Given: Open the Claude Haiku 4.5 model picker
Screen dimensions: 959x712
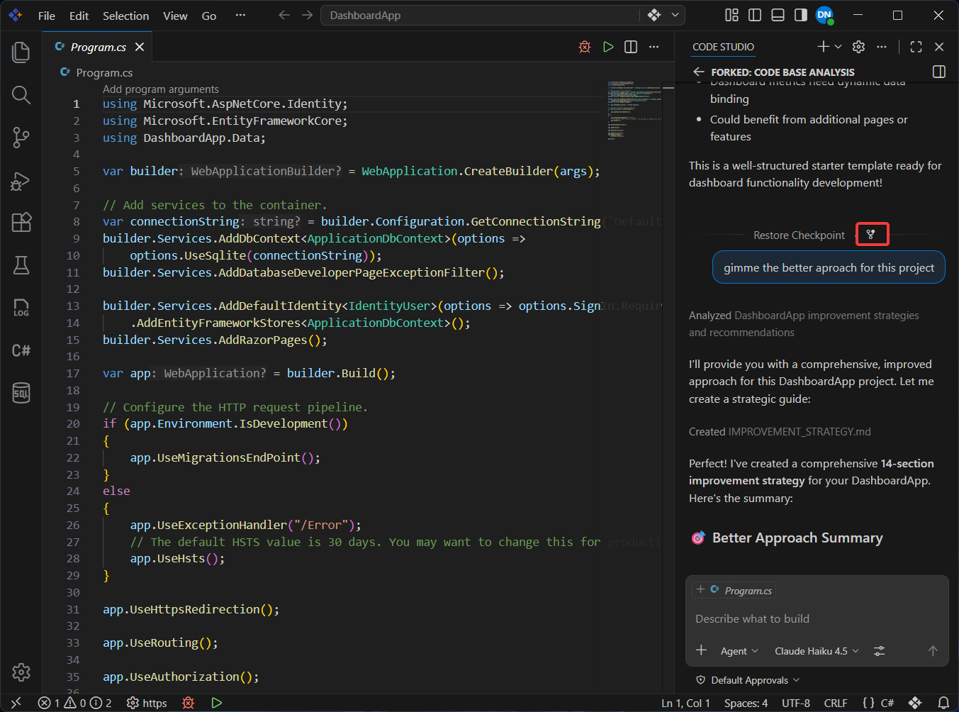Looking at the screenshot, I should (x=817, y=651).
